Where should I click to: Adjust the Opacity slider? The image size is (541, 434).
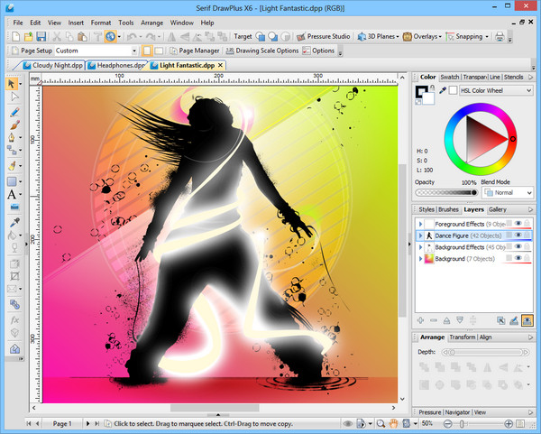[446, 192]
